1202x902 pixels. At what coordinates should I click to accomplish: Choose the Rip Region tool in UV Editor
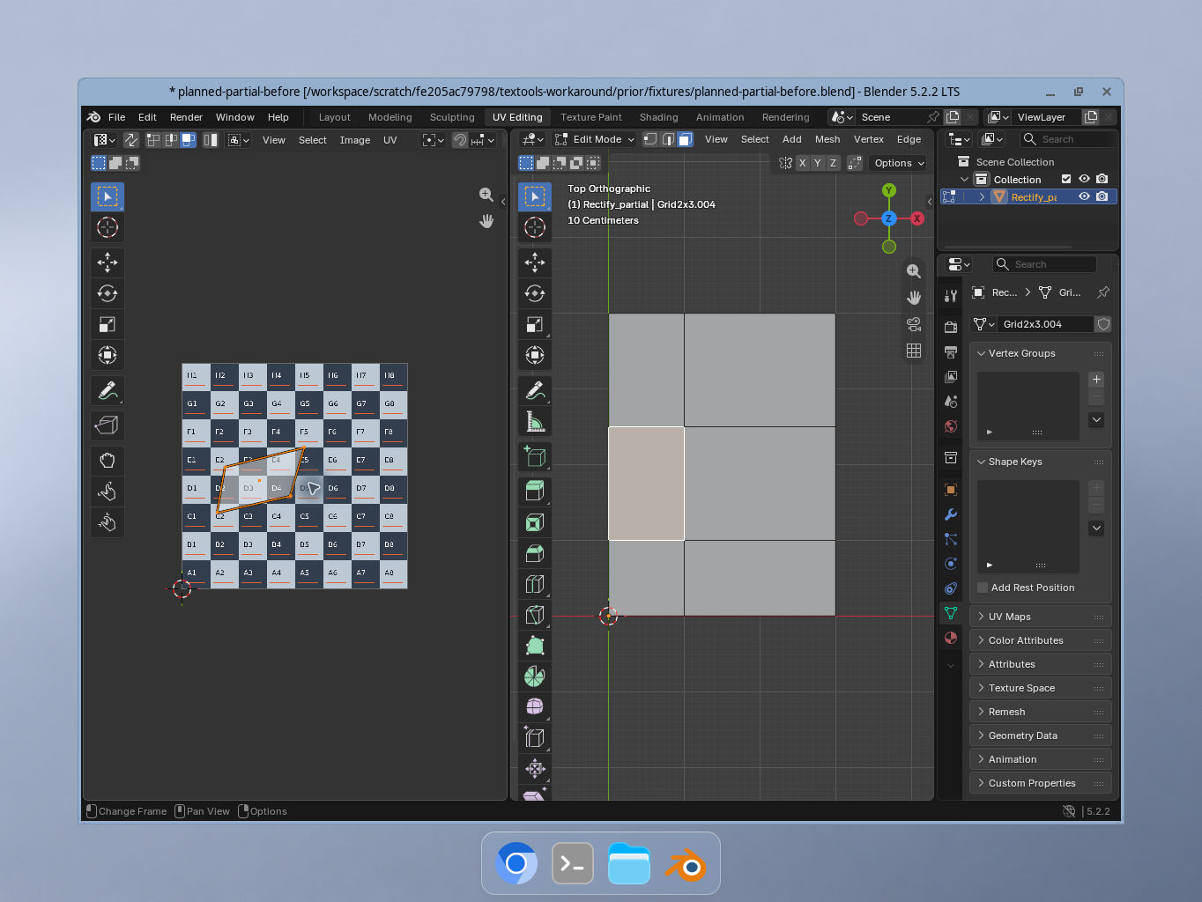coord(108,425)
